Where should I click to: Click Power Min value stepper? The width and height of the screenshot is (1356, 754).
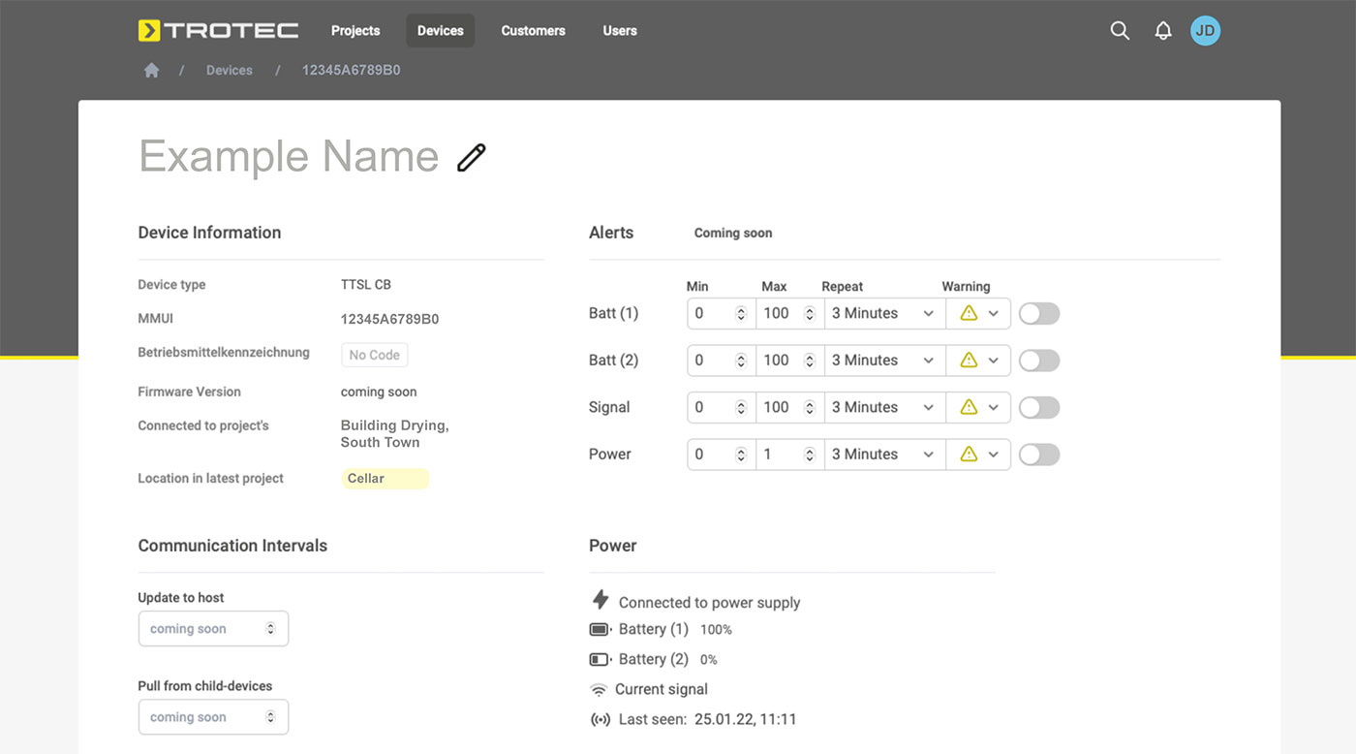click(741, 454)
